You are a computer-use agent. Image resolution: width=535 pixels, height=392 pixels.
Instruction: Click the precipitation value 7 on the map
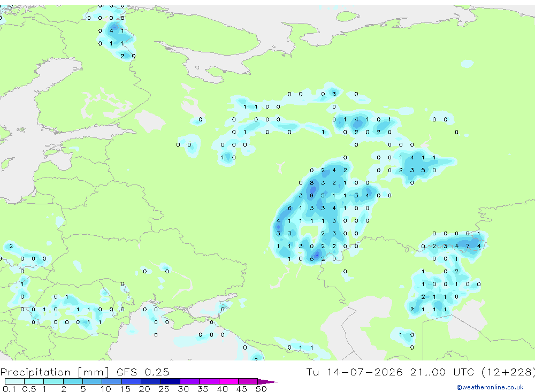point(468,246)
